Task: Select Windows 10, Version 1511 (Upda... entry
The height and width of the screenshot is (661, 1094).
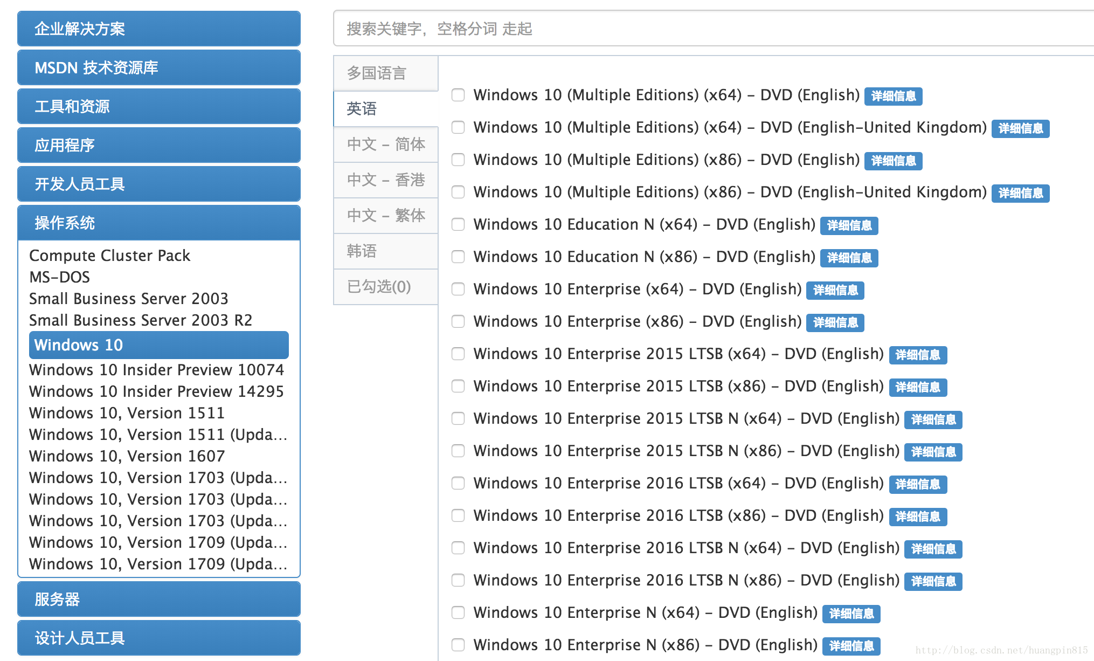Action: coord(158,435)
